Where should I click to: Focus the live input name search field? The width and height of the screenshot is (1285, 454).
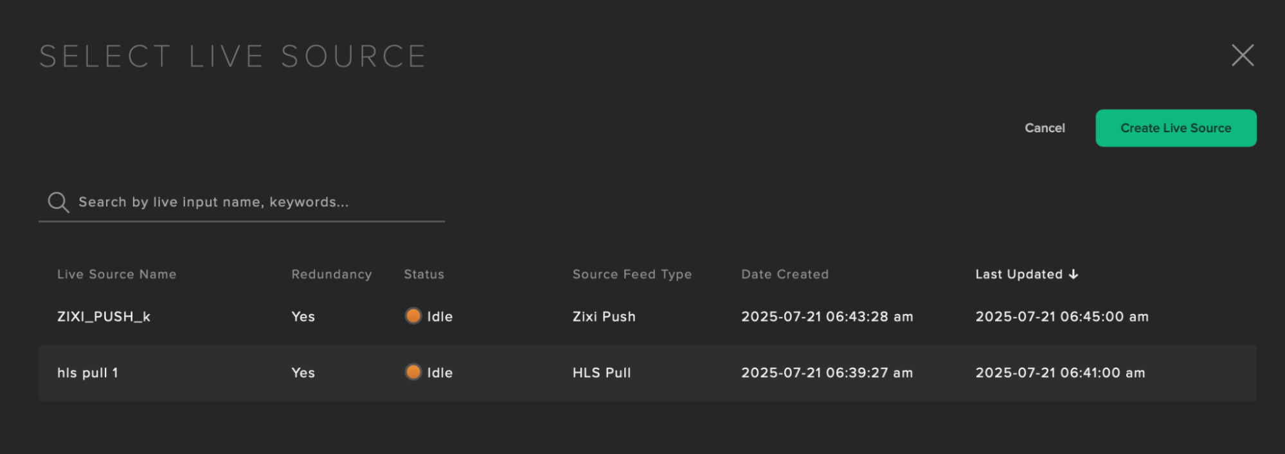point(257,202)
